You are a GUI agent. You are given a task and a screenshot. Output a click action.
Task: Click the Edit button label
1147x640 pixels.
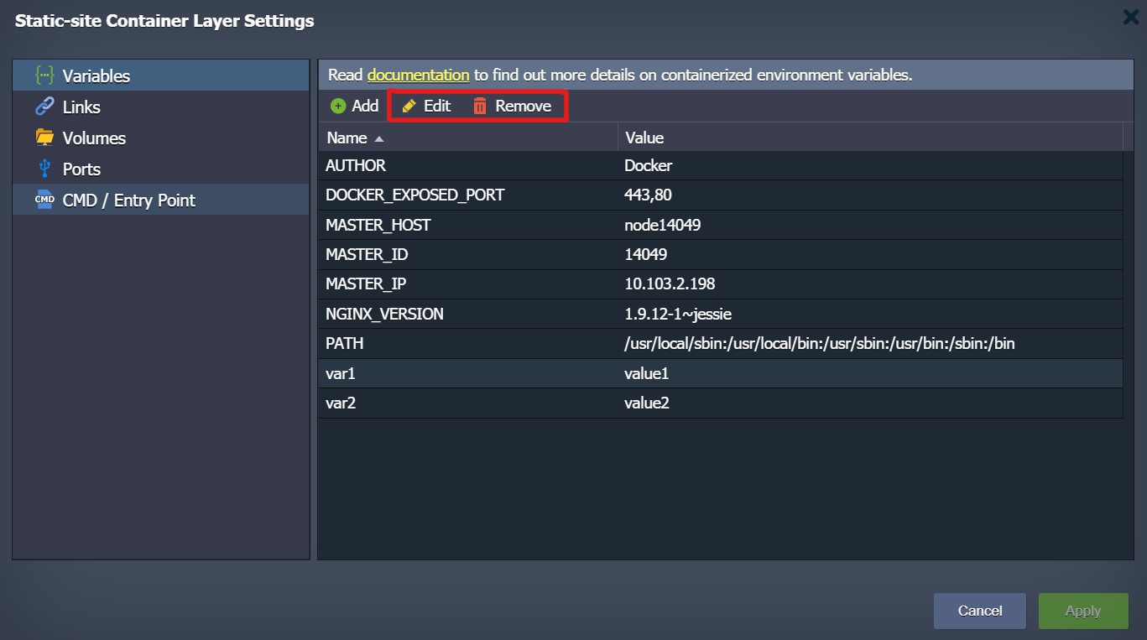pos(437,106)
